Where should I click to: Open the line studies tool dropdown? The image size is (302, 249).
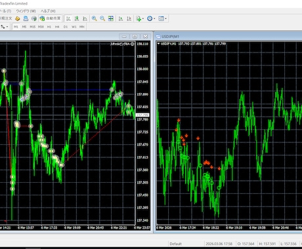click(x=4, y=27)
